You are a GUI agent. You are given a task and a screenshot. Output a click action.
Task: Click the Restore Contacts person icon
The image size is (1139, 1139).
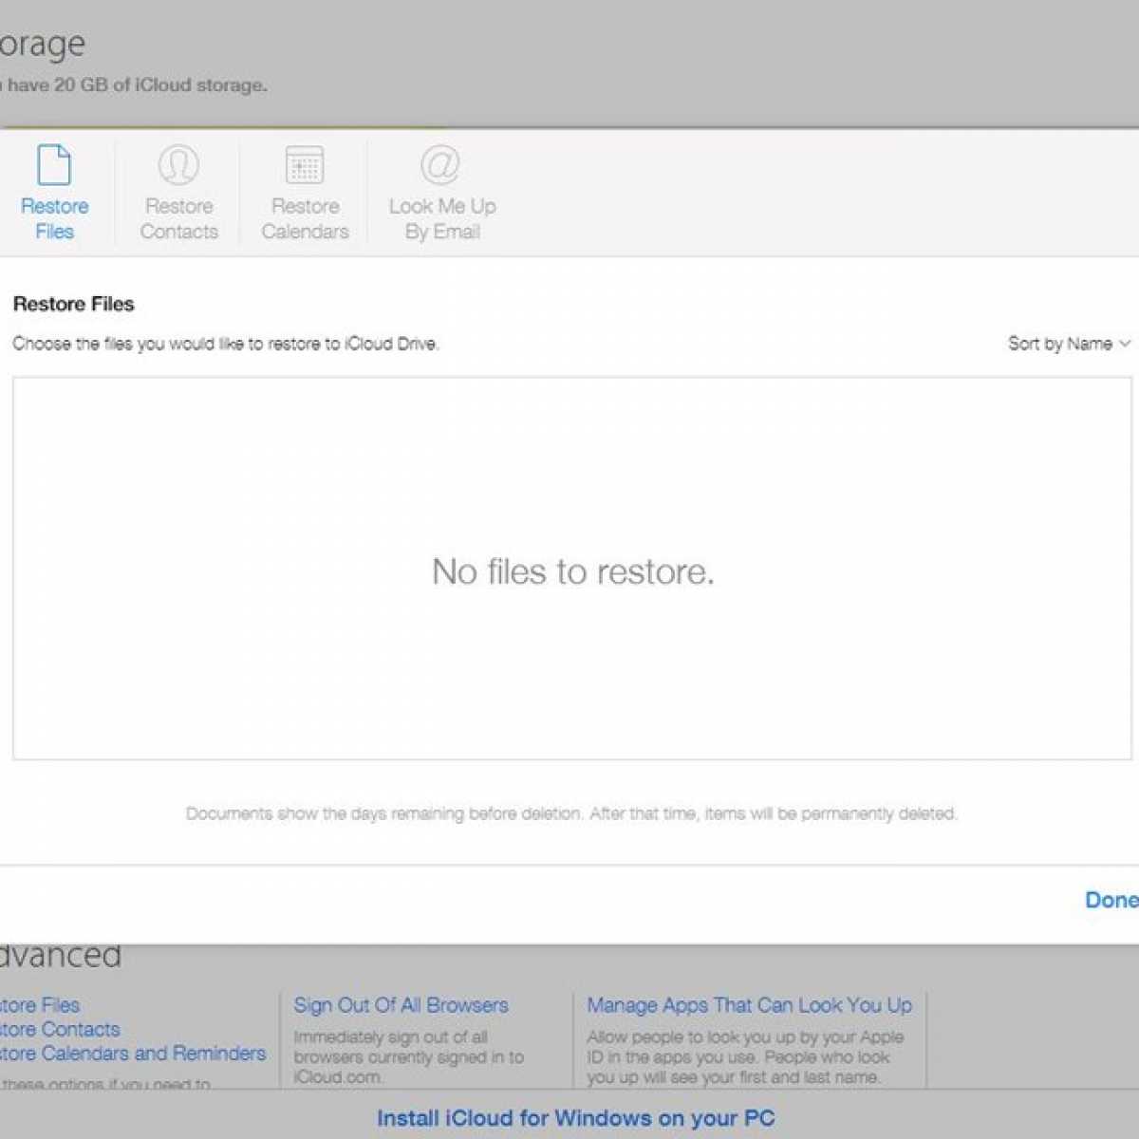pyautogui.click(x=178, y=165)
